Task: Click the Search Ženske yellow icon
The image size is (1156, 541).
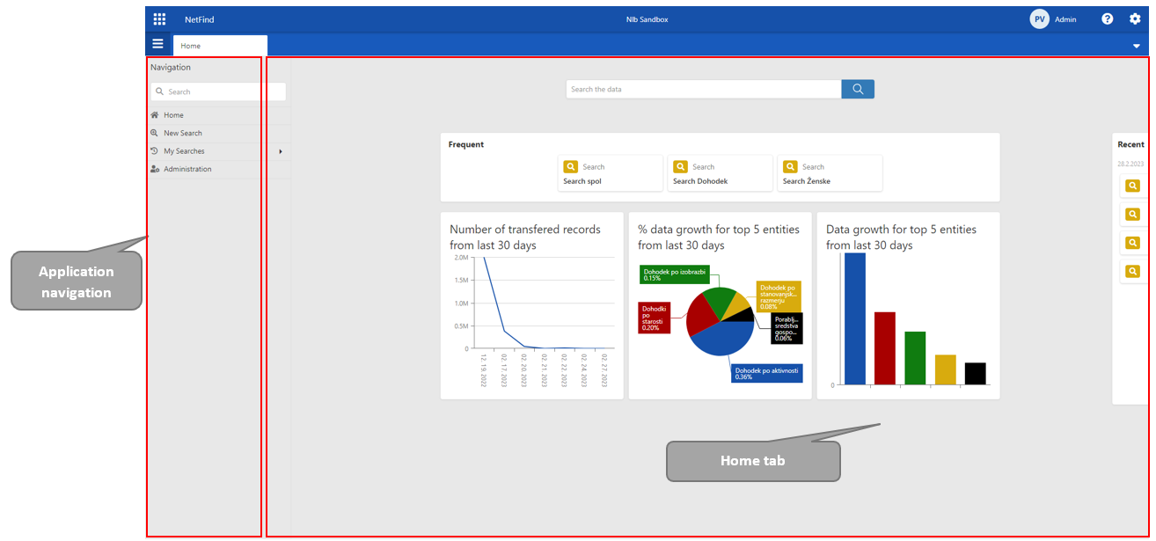Action: 790,166
